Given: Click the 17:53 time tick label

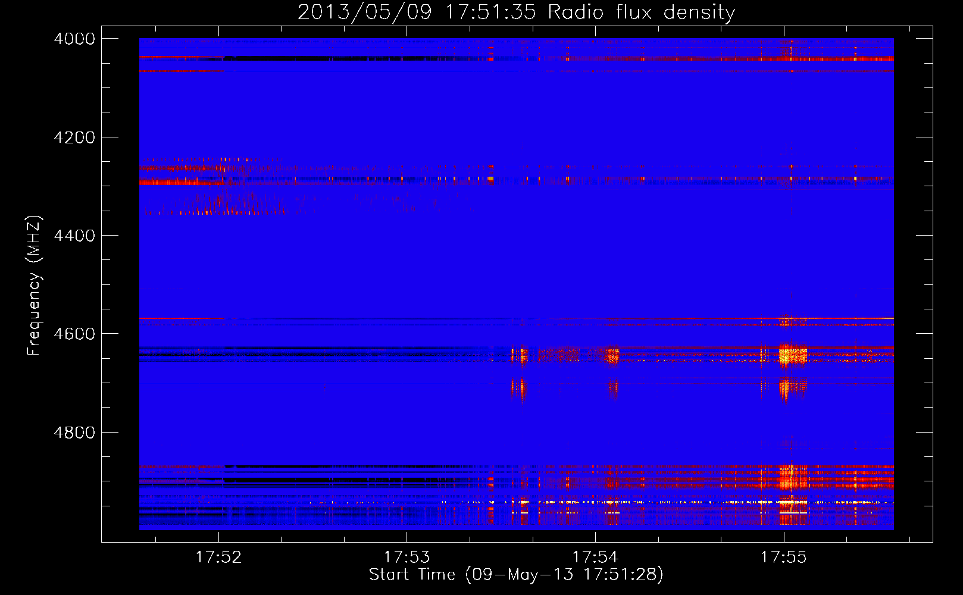Looking at the screenshot, I should 407,557.
